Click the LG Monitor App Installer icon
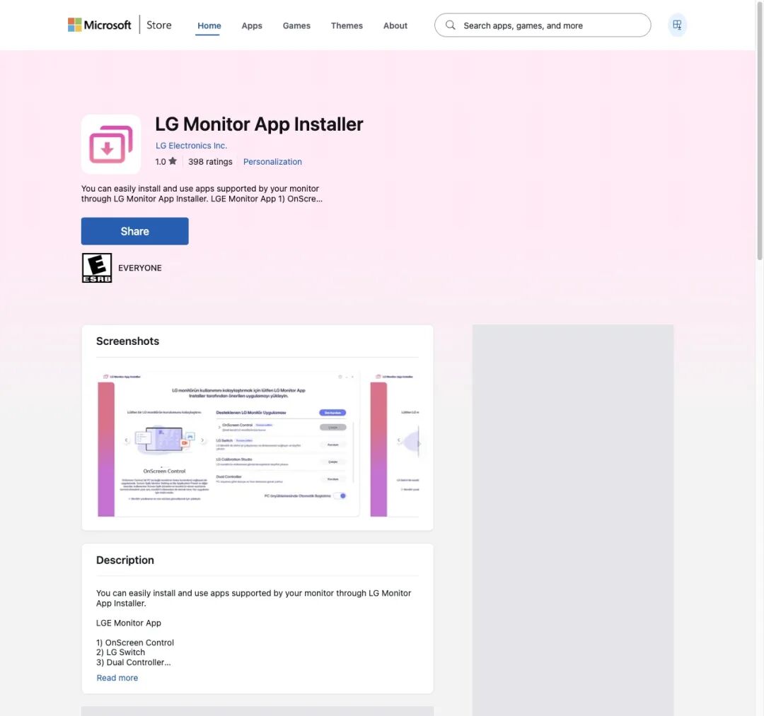The height and width of the screenshot is (716, 764). [x=111, y=144]
